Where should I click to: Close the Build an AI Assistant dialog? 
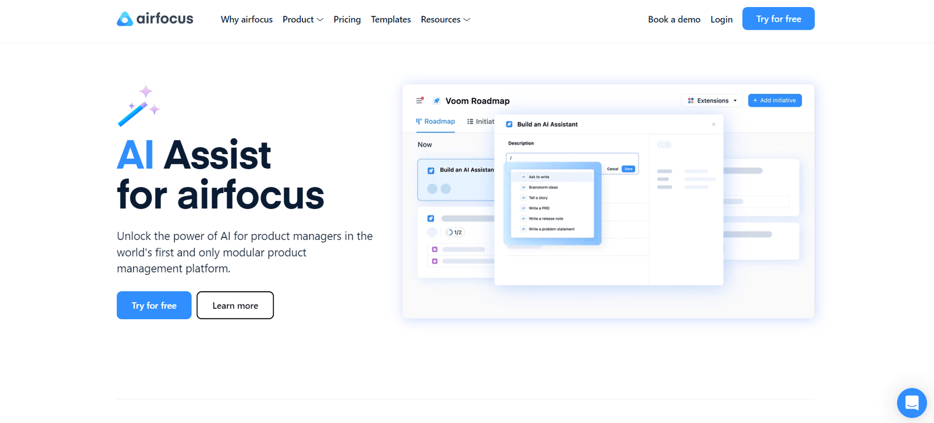click(x=713, y=124)
